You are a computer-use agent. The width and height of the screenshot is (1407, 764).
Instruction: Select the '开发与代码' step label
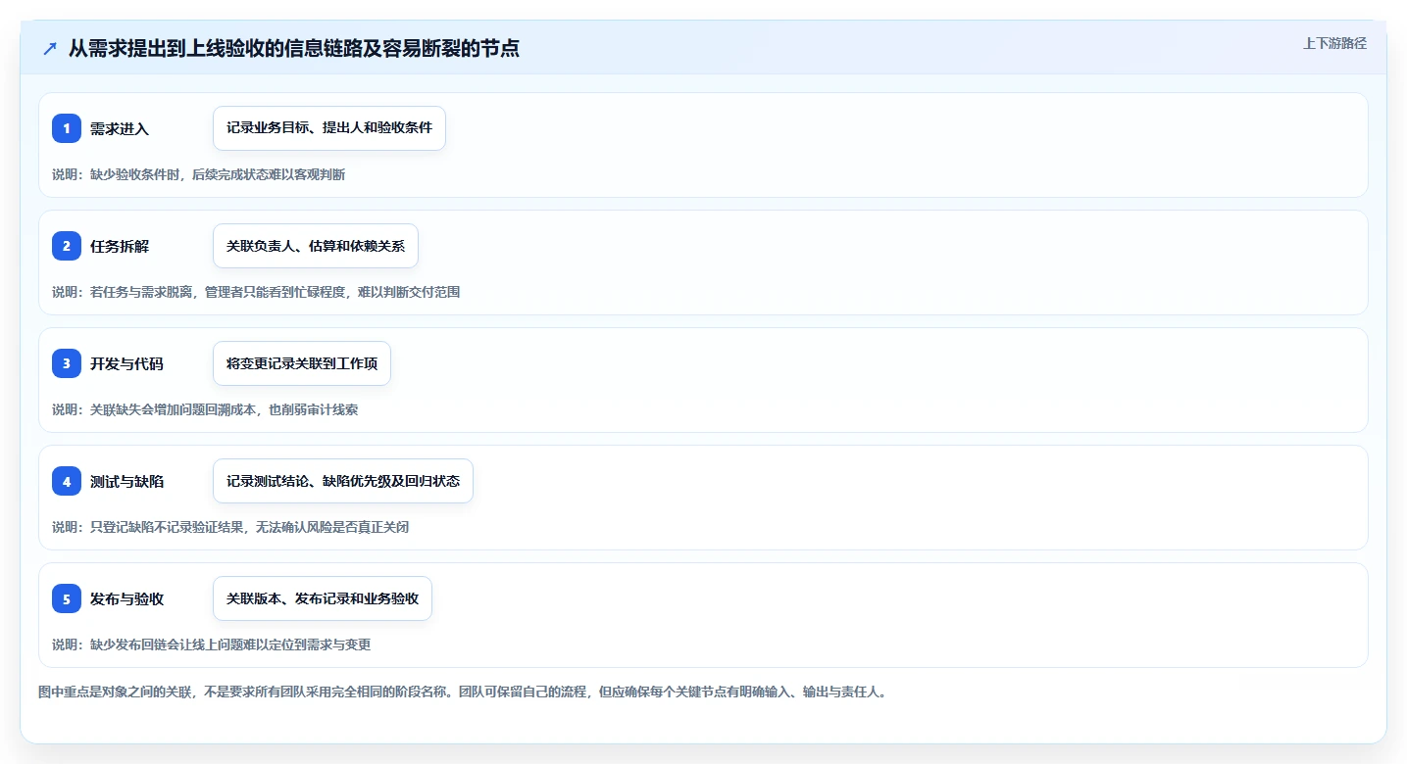pyautogui.click(x=126, y=363)
